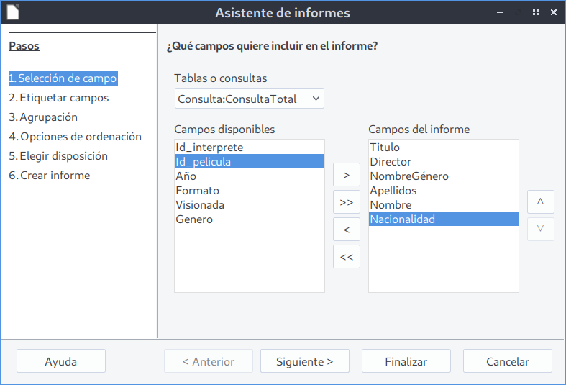This screenshot has height=385, width=566.
Task: Add all fields with double right arrow
Action: 346,202
